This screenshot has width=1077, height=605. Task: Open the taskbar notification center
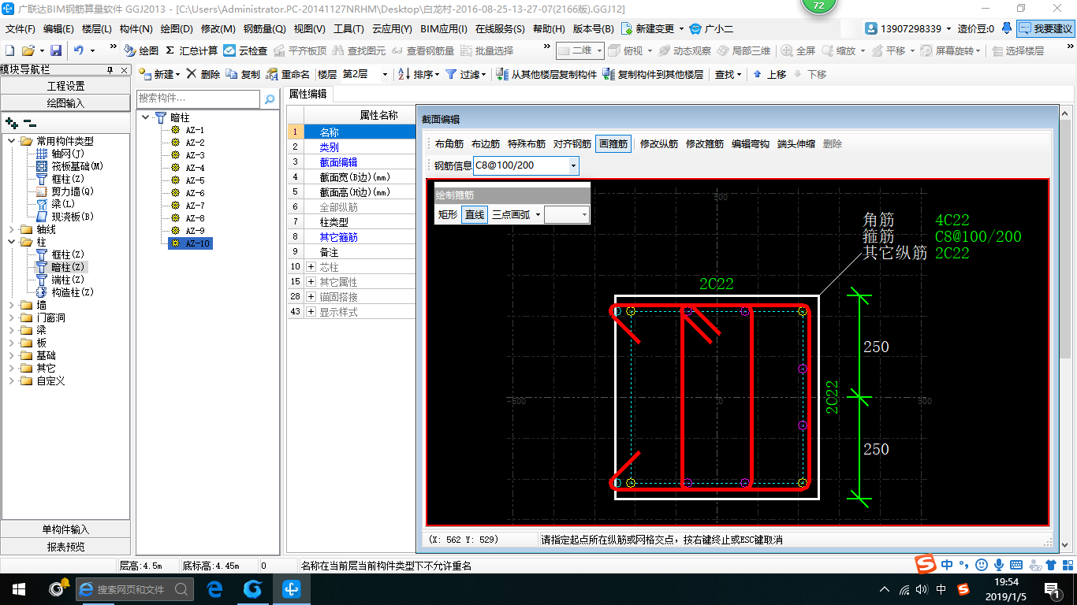click(x=1053, y=588)
